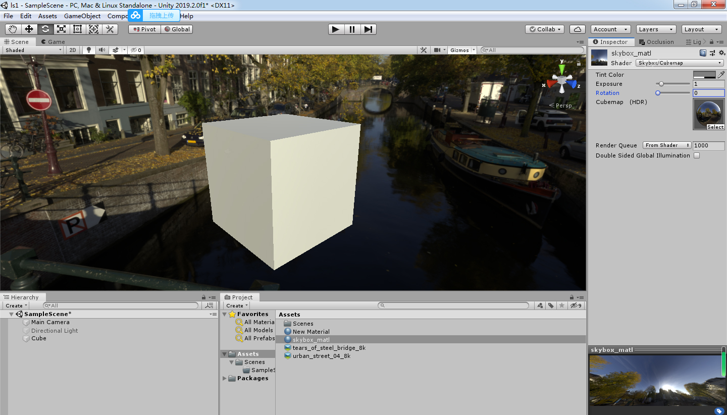Switch to the Game tab
The width and height of the screenshot is (727, 415).
tap(53, 42)
